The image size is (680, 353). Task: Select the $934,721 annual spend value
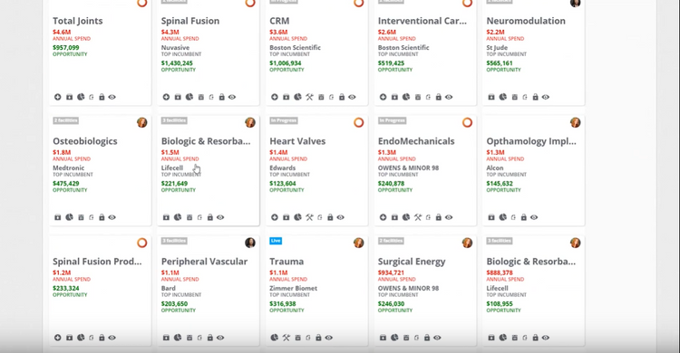coord(391,272)
